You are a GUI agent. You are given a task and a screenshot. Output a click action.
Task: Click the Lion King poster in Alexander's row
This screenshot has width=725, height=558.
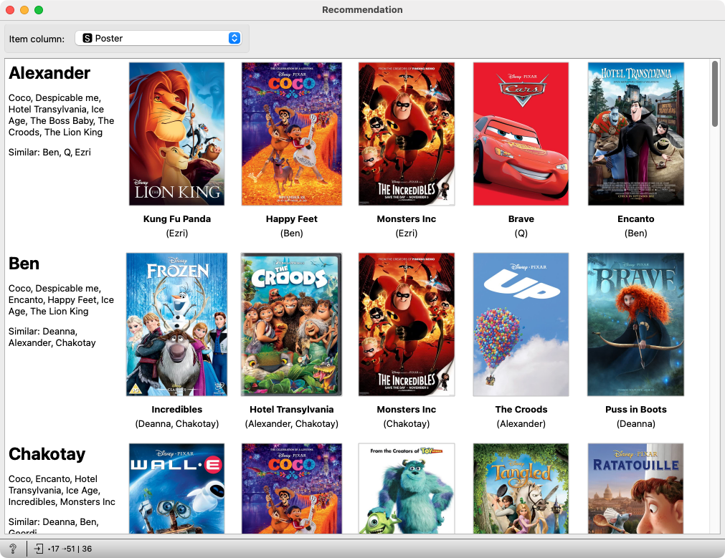coord(176,134)
